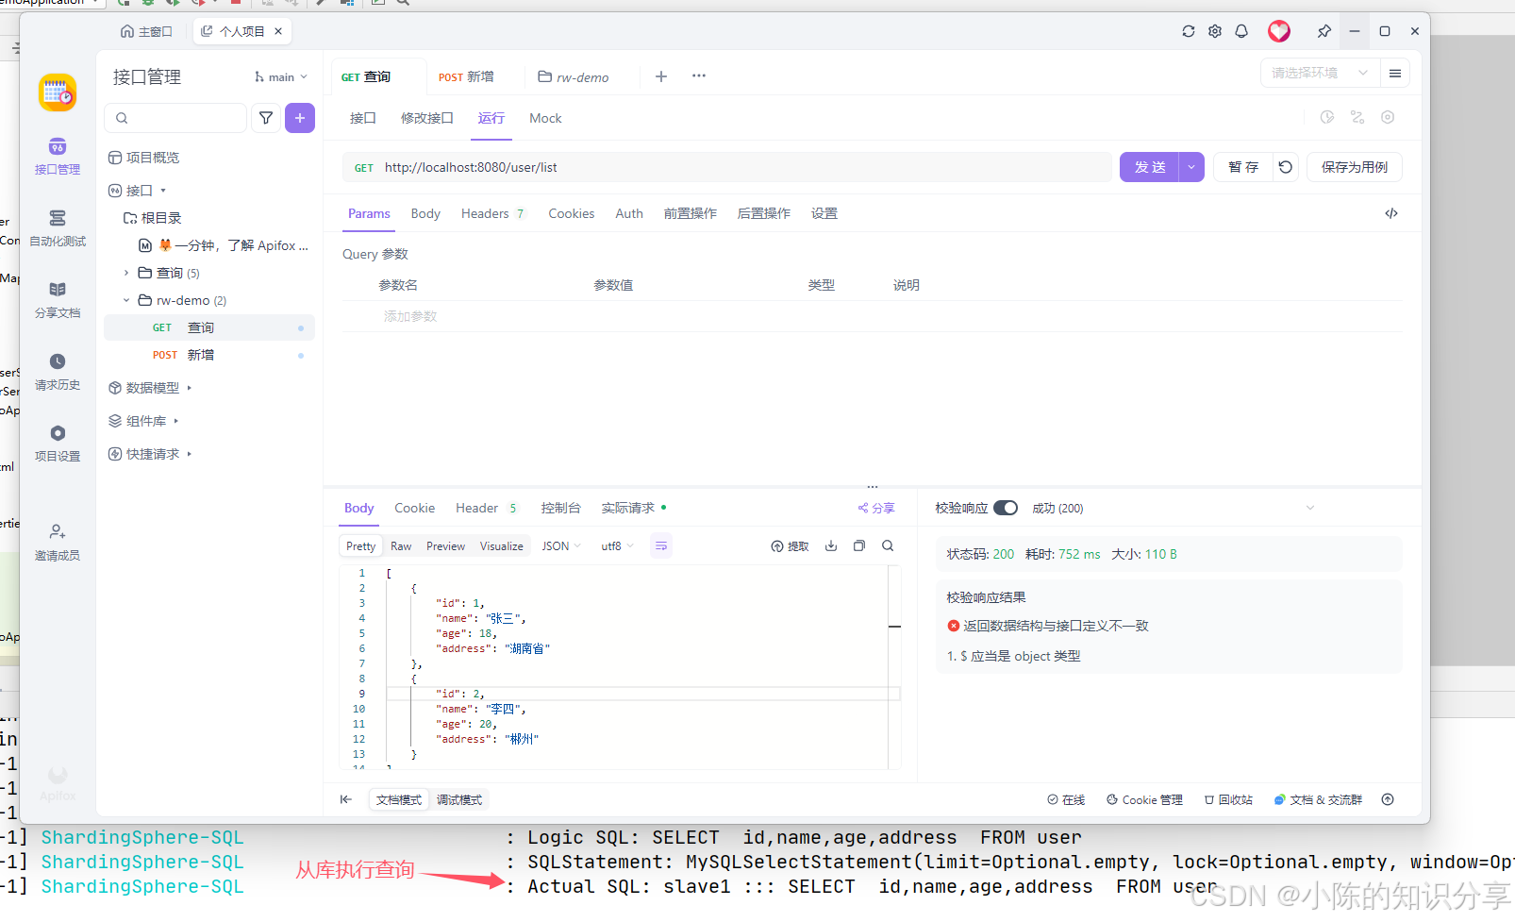Collapse the rw-demo folder

tap(125, 299)
